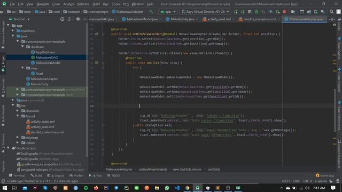Image resolution: width=342 pixels, height=192 pixels.
Task: Expand the manifests folder
Action: coord(13,31)
